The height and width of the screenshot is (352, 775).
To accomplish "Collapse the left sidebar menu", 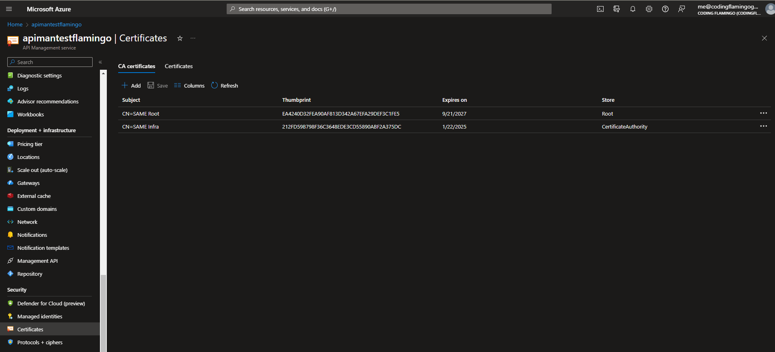I will [100, 62].
